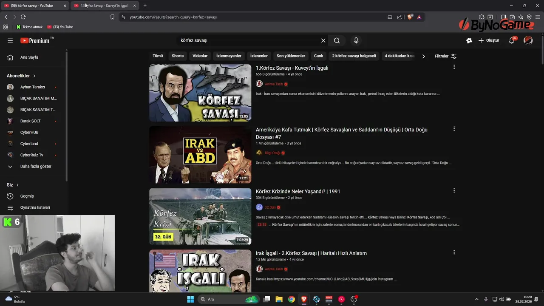The image size is (544, 306).
Task: Open the share icon in the address bar
Action: coord(399,17)
